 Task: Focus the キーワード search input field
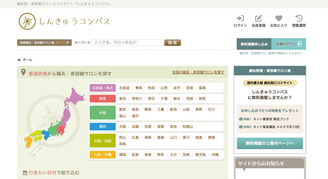click(127, 42)
